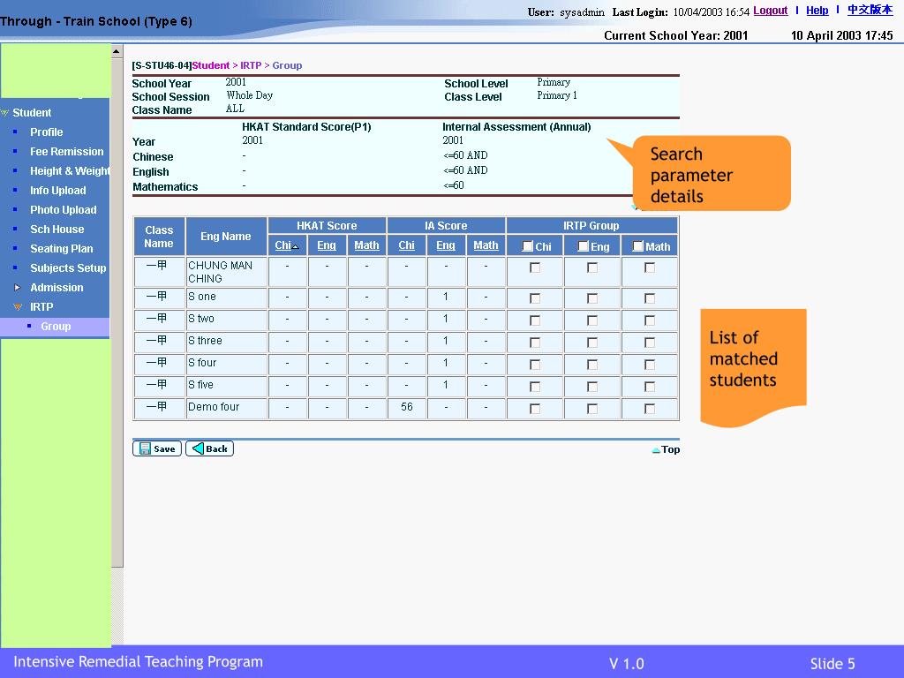Viewport: 904px width, 678px height.
Task: Click the sidebar scrollbar up arrow
Action: coord(117,51)
